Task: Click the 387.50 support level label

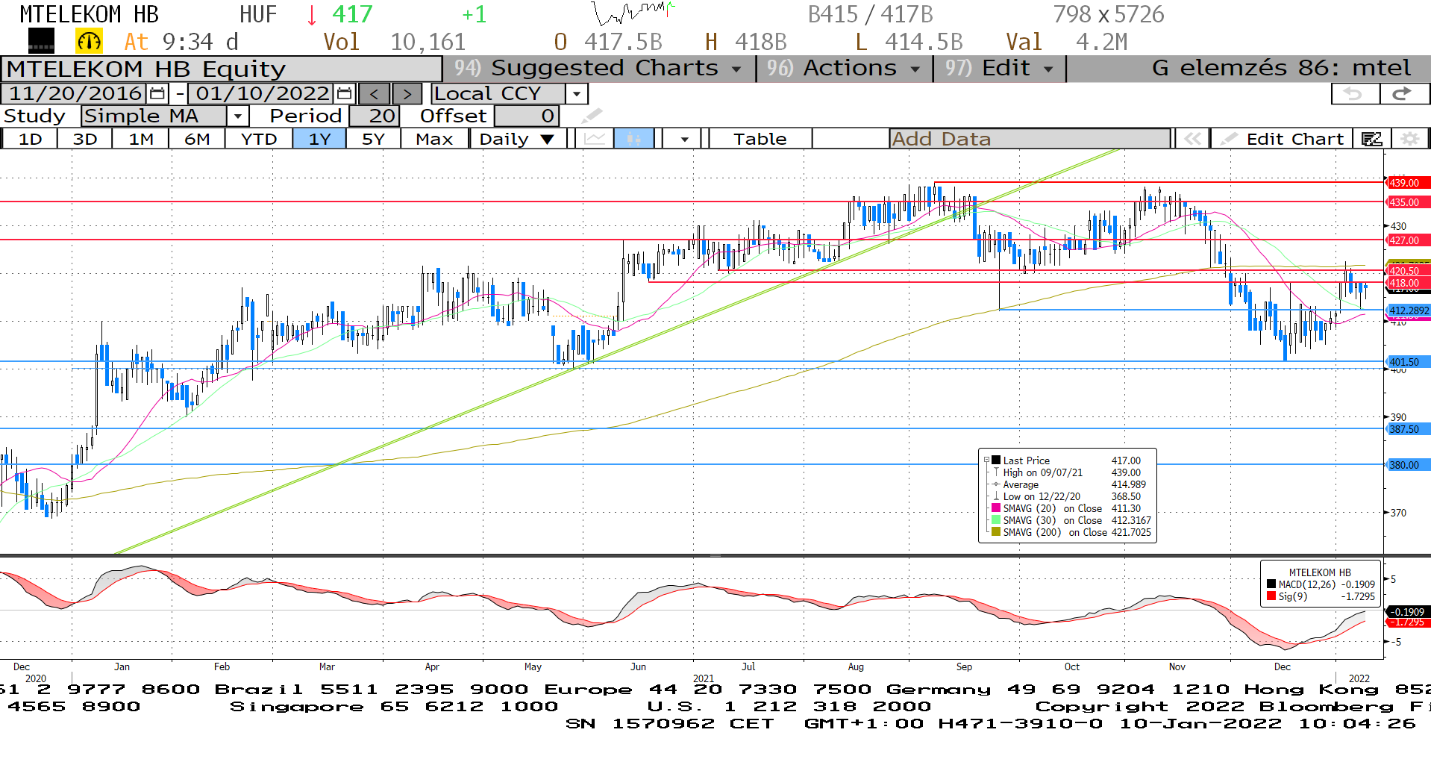Action: (1406, 429)
